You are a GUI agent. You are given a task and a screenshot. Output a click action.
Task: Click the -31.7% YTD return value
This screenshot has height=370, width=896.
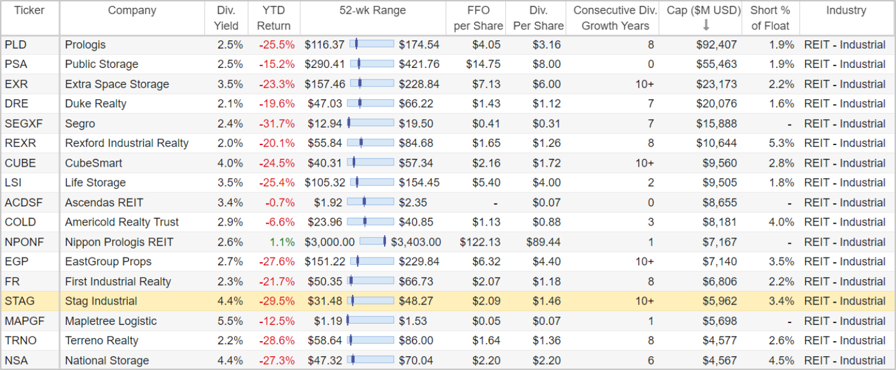[277, 123]
